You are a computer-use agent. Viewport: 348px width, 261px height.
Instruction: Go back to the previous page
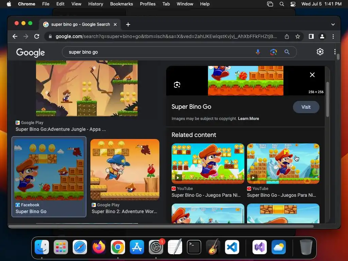(x=15, y=36)
